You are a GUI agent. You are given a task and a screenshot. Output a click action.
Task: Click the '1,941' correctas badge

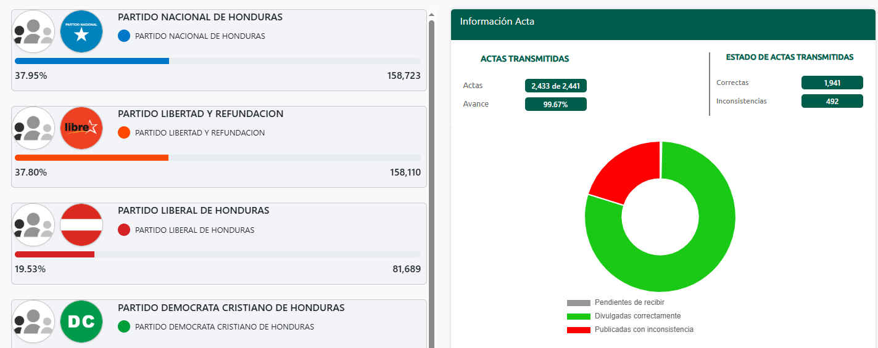tap(832, 83)
